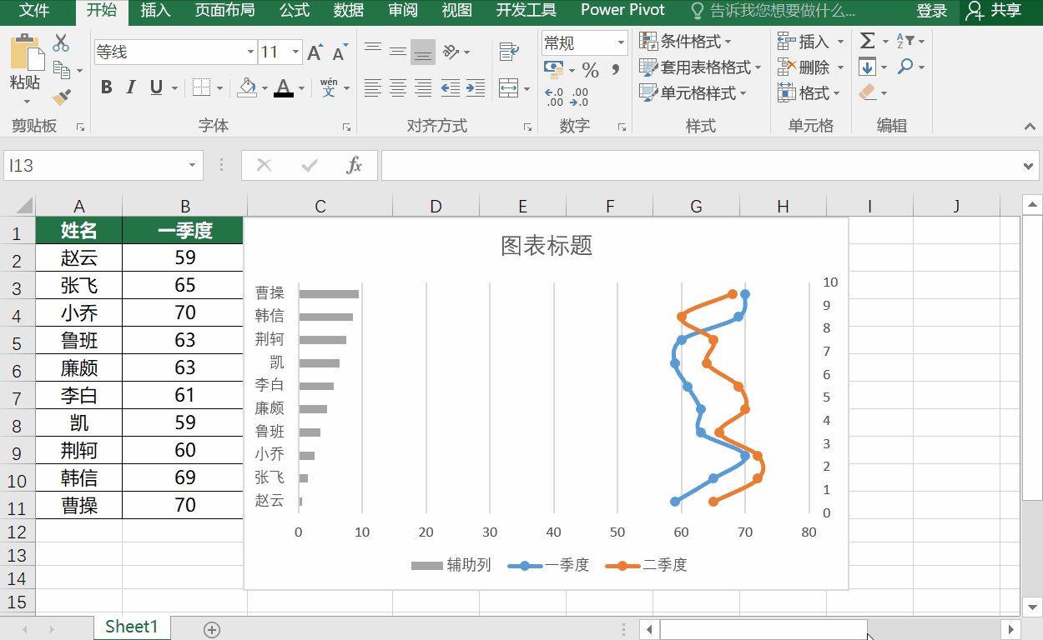This screenshot has height=640, width=1043.
Task: Add a new sheet with plus icon
Action: click(212, 629)
